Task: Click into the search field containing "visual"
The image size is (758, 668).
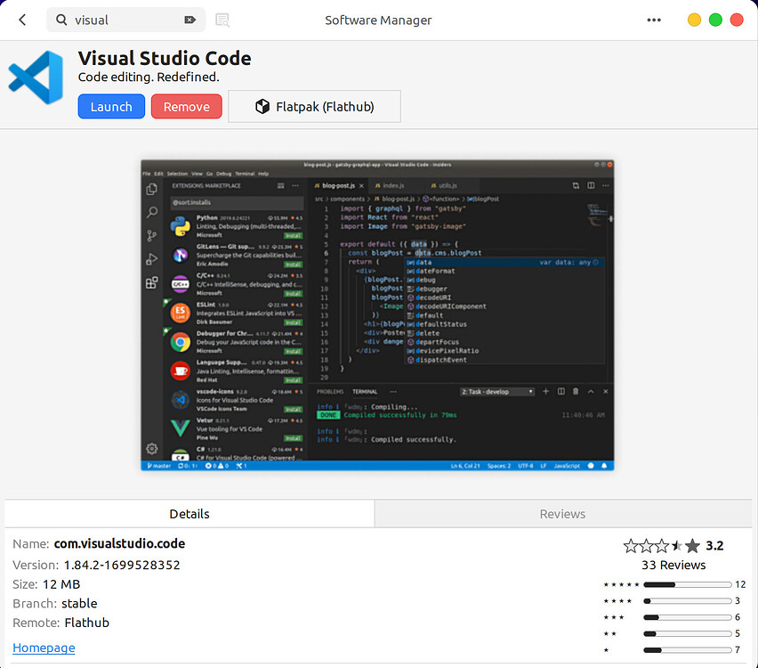Action: pos(125,20)
